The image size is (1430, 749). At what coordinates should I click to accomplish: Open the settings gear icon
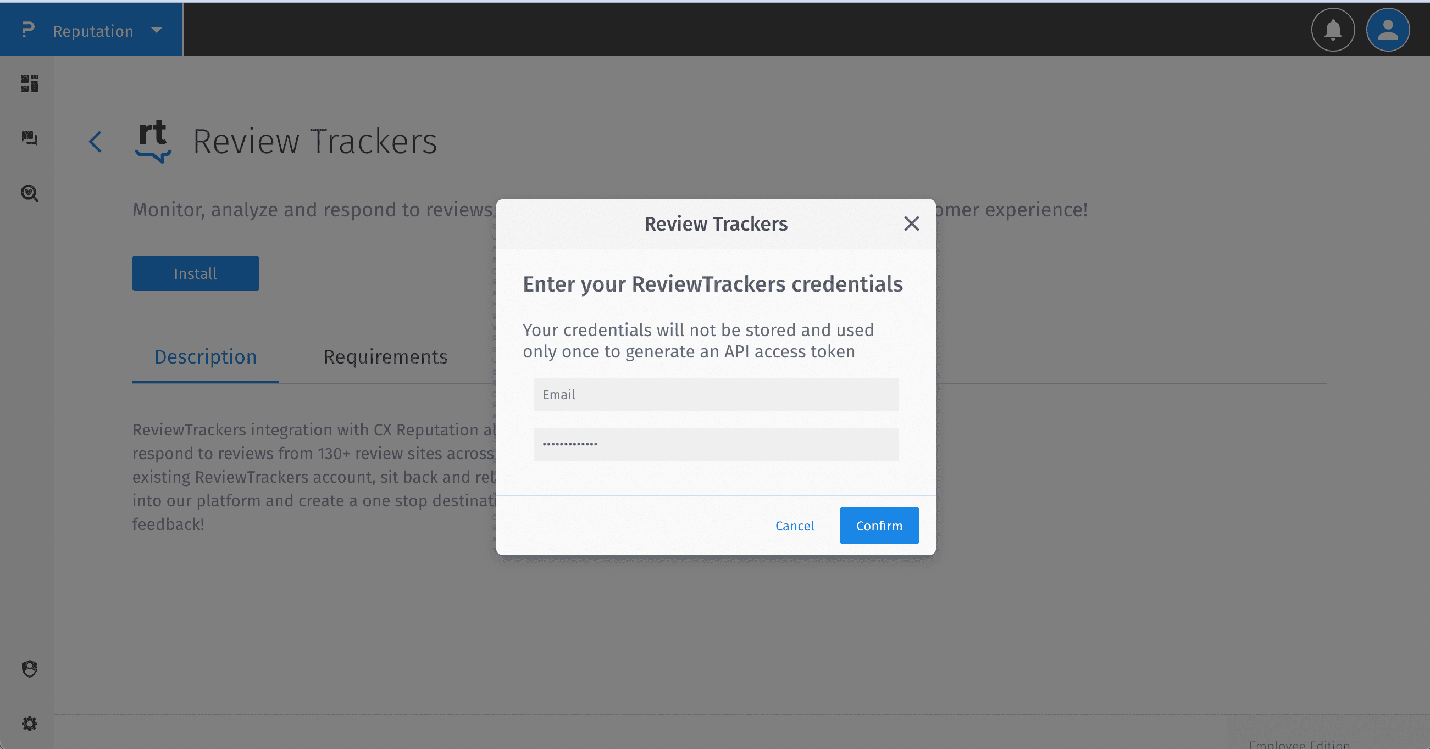[x=30, y=724]
